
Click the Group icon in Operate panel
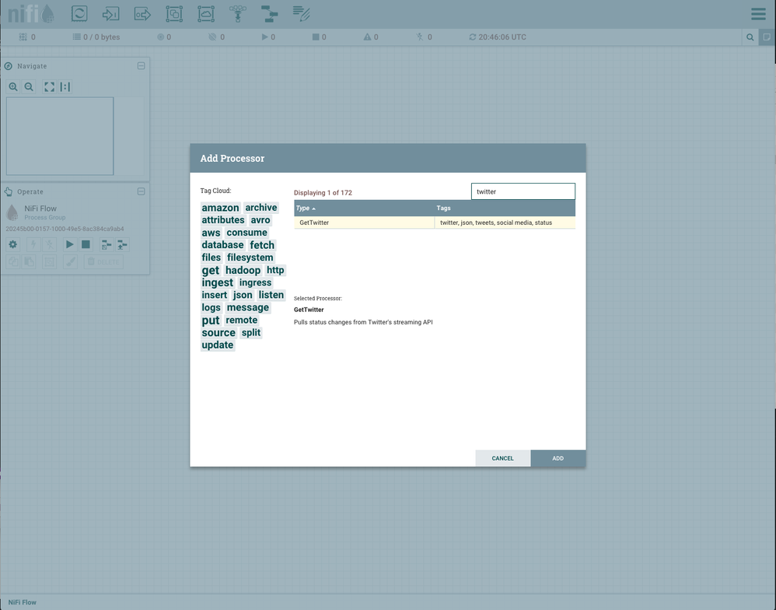pos(50,262)
